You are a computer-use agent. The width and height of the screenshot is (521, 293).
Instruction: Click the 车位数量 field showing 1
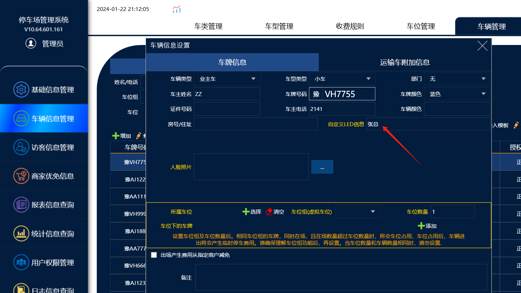tap(453, 212)
